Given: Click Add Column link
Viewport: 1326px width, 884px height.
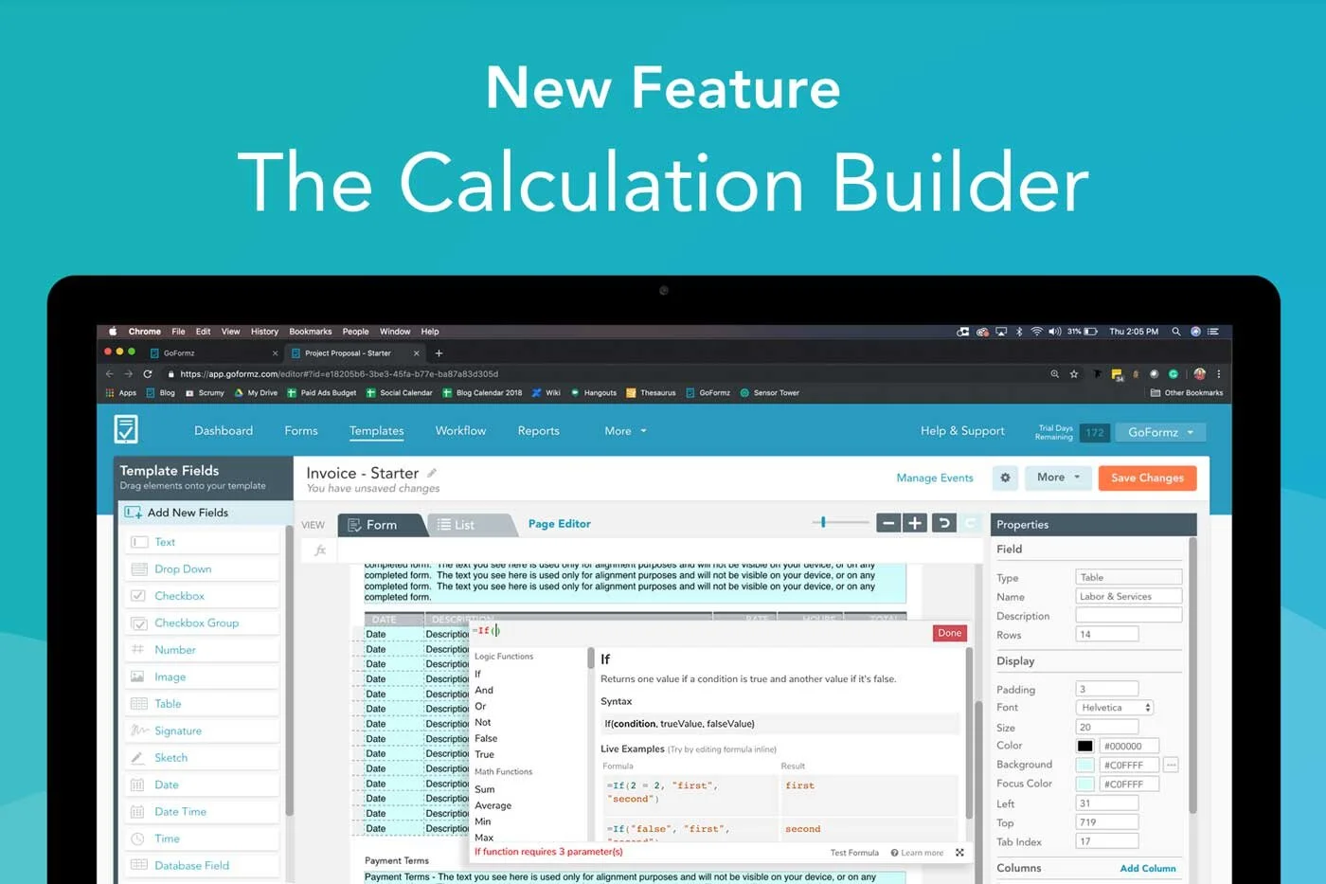Looking at the screenshot, I should click(x=1147, y=868).
